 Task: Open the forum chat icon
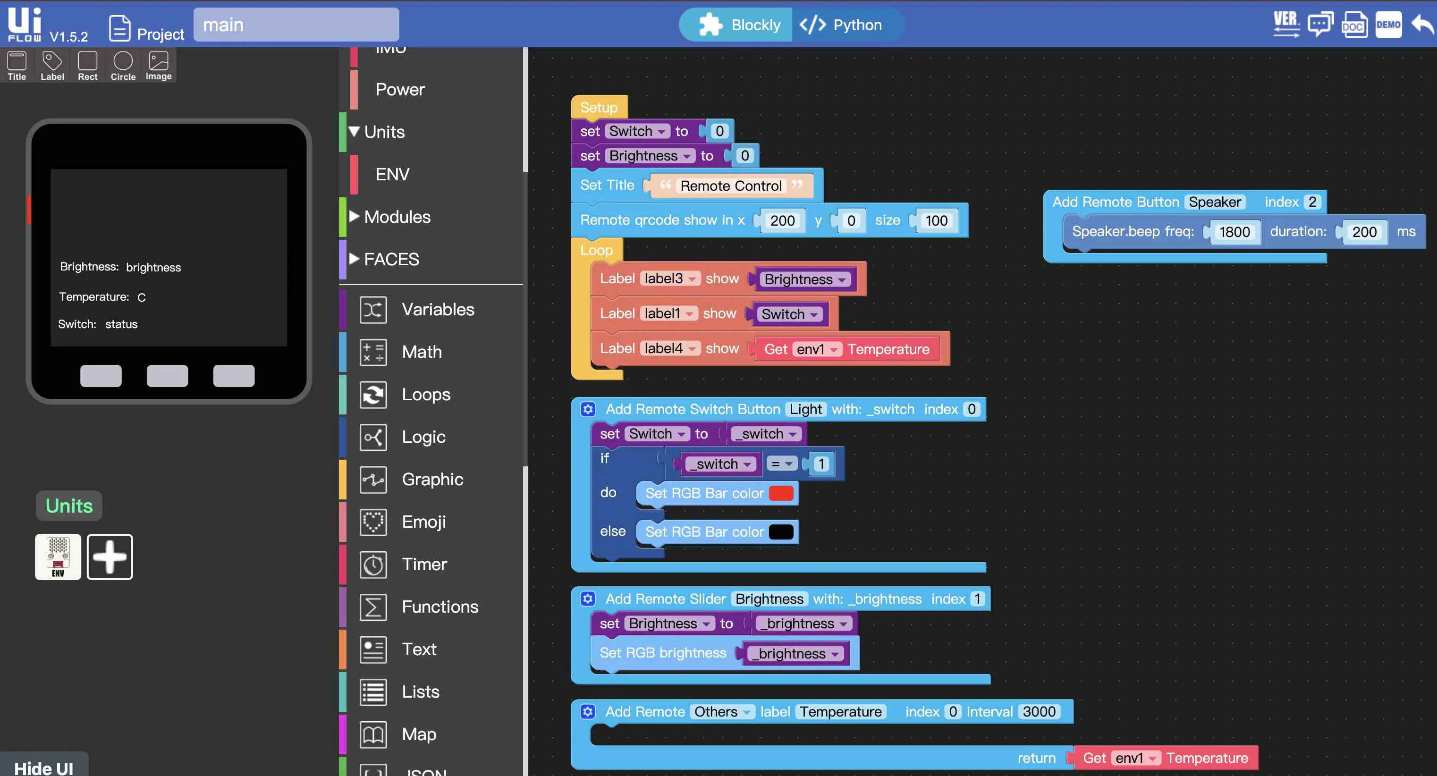pyautogui.click(x=1320, y=24)
